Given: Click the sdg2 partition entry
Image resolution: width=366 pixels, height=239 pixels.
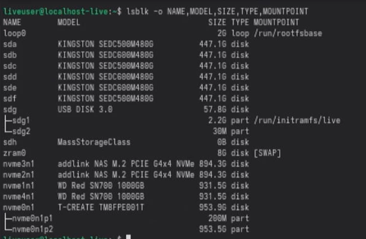Looking at the screenshot, I should click(20, 131).
